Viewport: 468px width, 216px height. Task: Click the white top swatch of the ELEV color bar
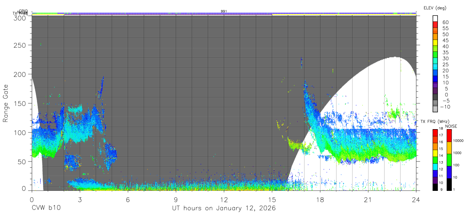(x=435, y=18)
